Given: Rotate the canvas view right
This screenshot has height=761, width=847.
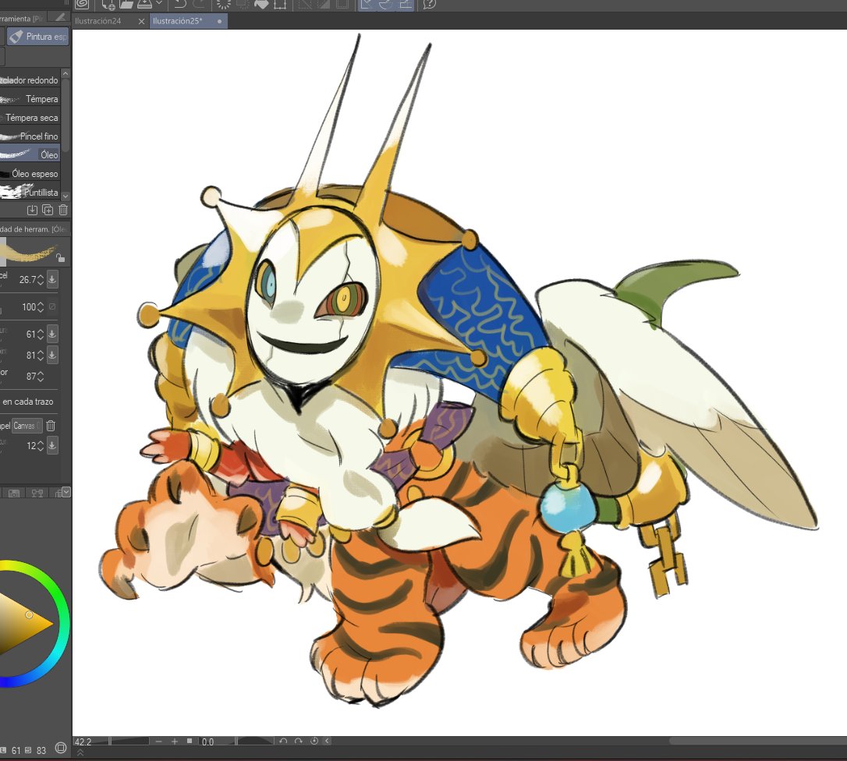Looking at the screenshot, I should [x=298, y=741].
